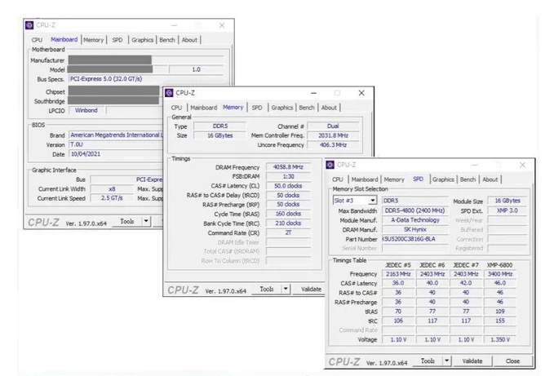Open CPU tab in SPD window
This screenshot has width=554, height=376.
[x=338, y=179]
